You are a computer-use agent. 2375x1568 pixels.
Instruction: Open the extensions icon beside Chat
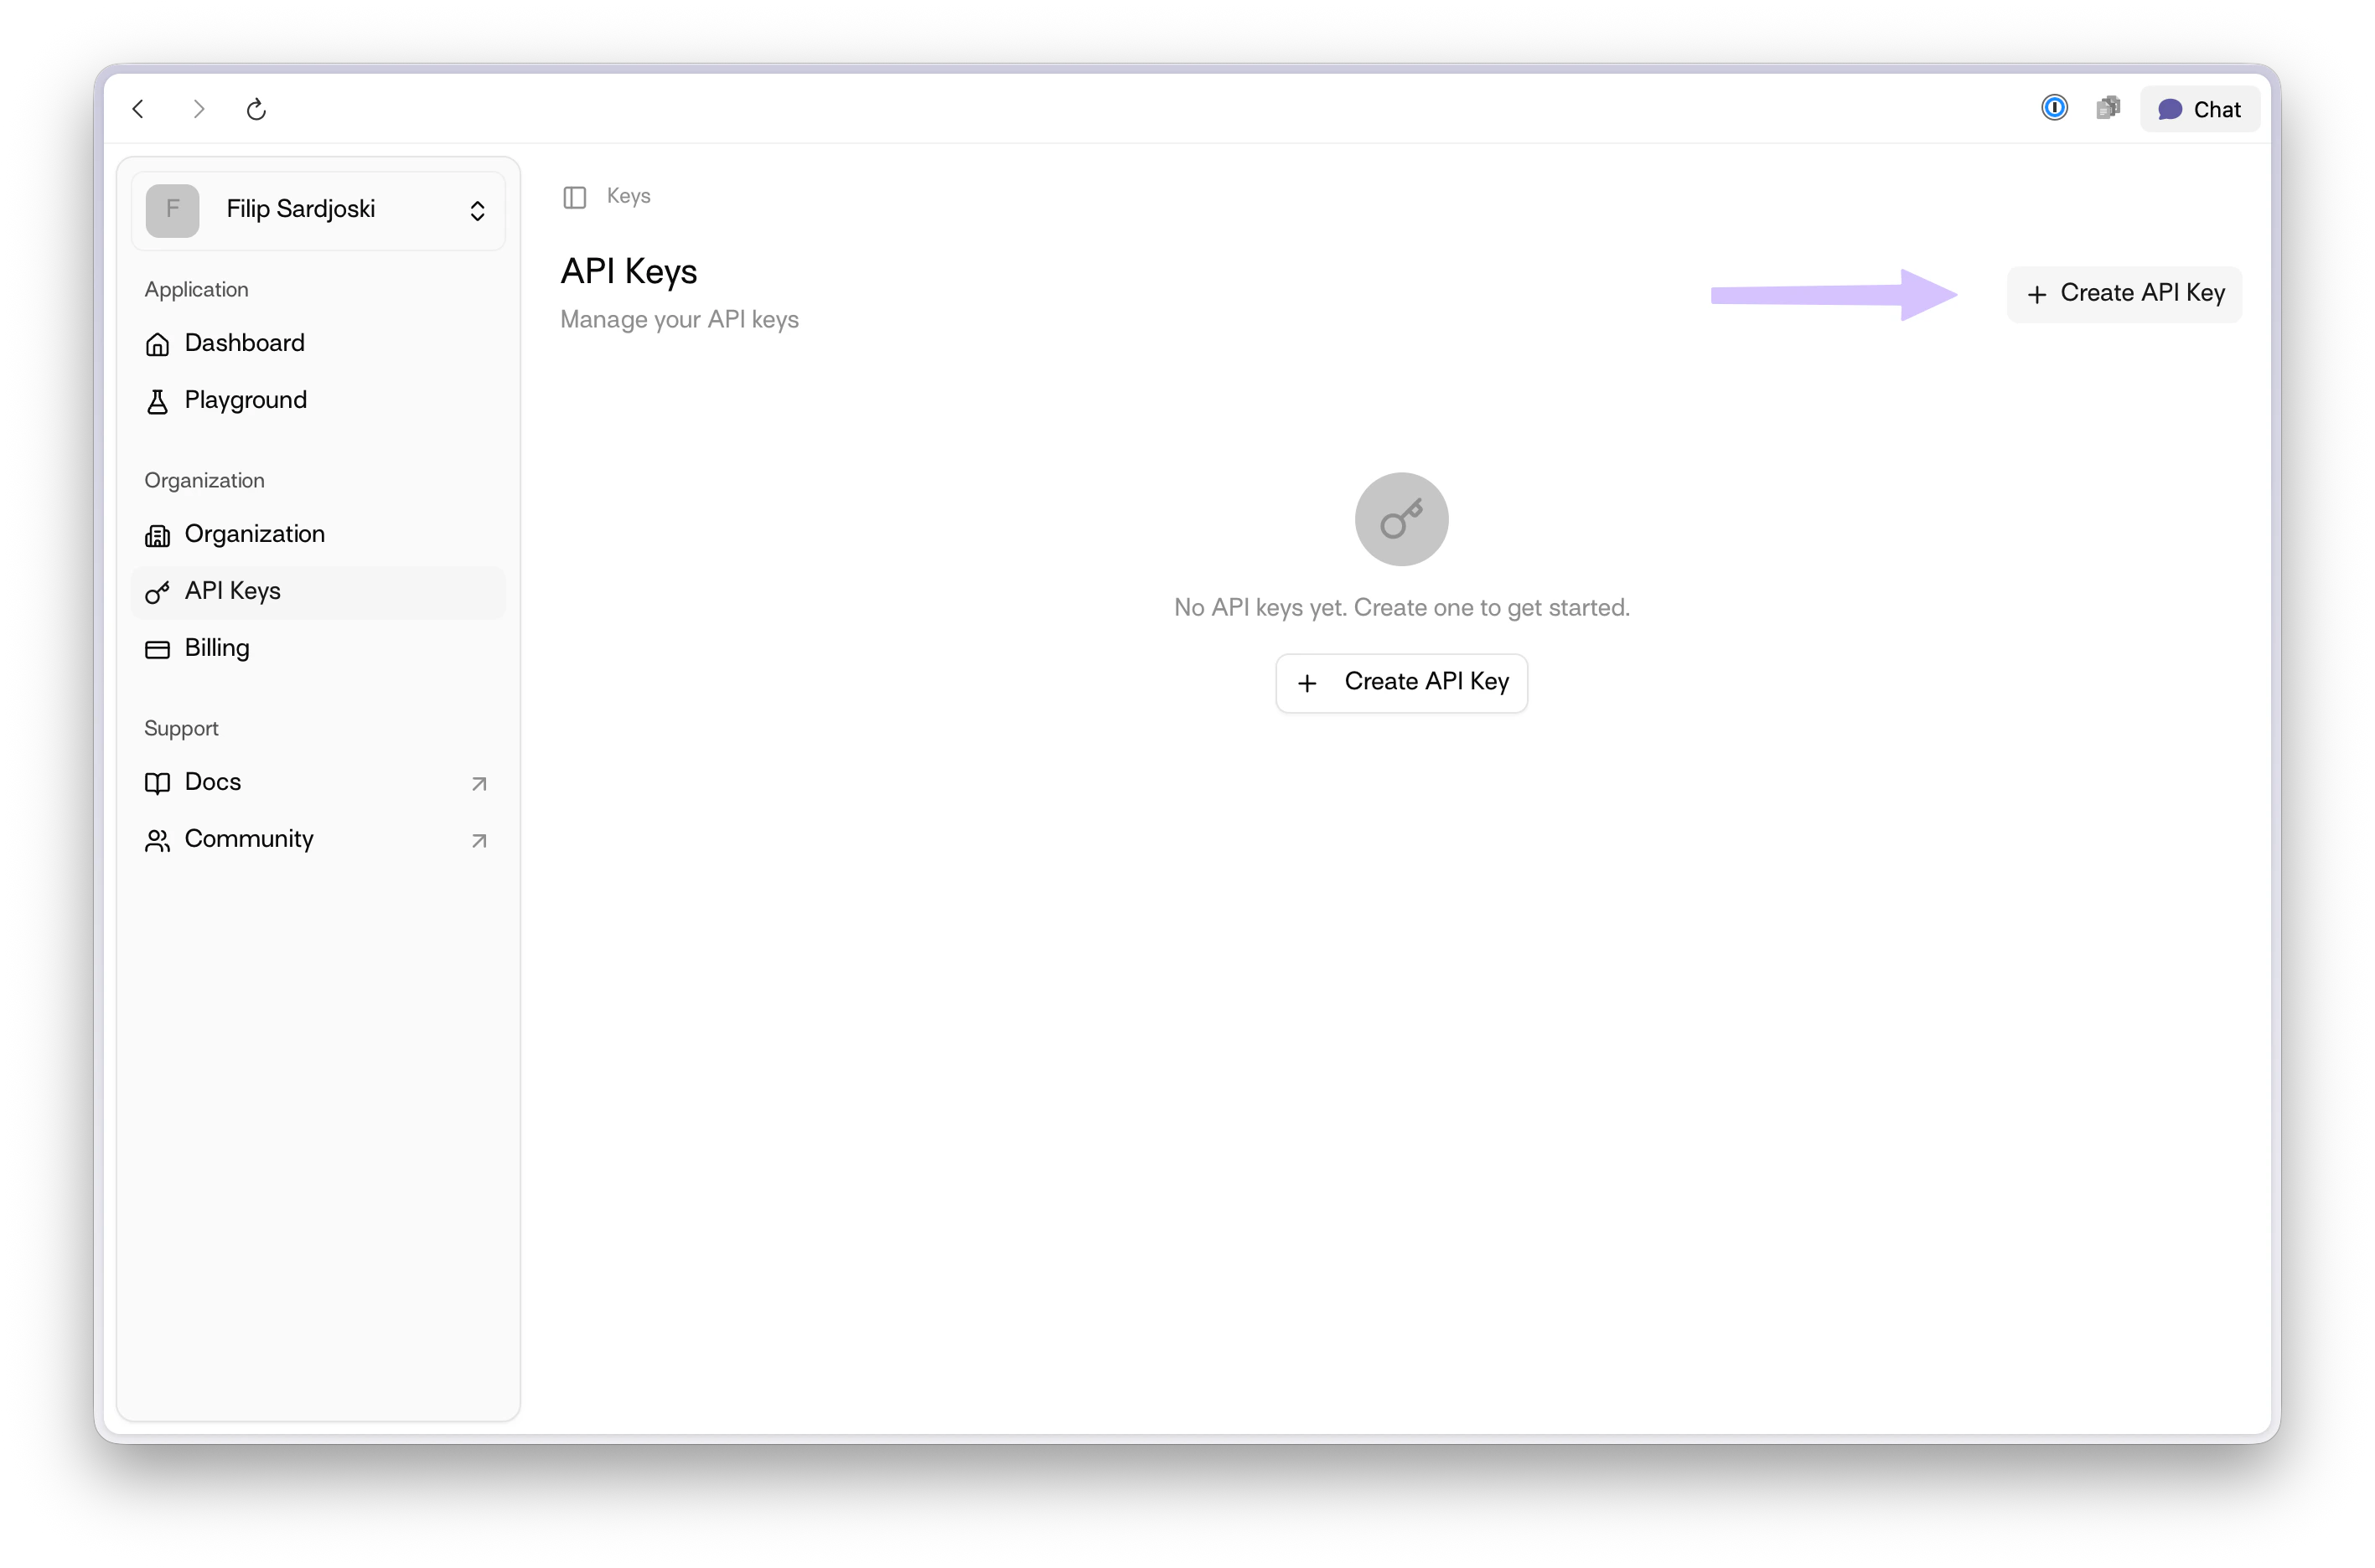click(2108, 108)
